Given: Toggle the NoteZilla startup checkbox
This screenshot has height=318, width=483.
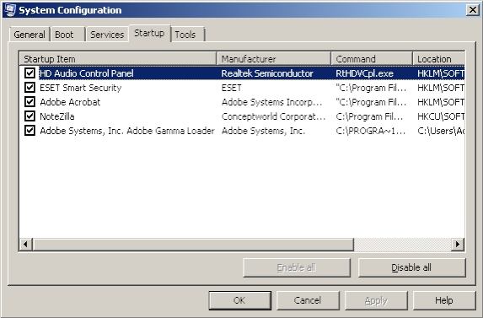Looking at the screenshot, I should 30,116.
